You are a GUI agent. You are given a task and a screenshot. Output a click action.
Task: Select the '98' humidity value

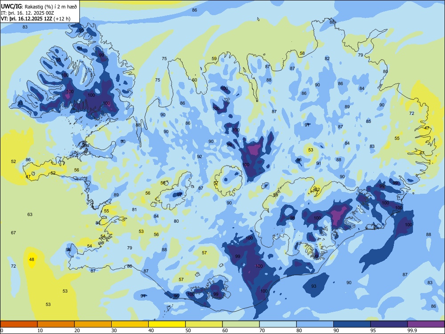(x=292, y=218)
